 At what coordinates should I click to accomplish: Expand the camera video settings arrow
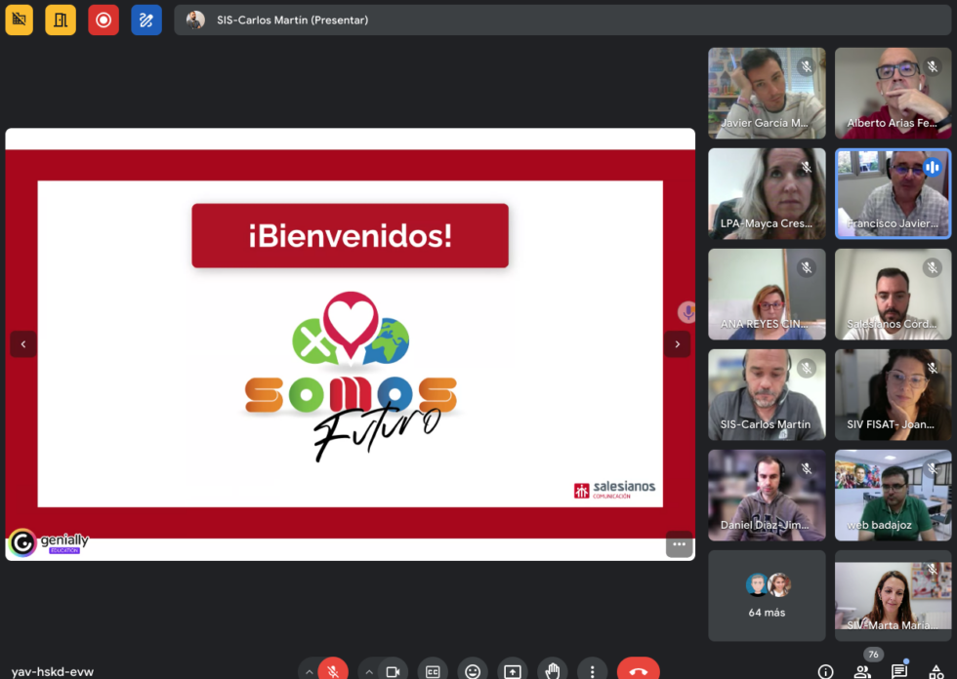click(x=368, y=671)
